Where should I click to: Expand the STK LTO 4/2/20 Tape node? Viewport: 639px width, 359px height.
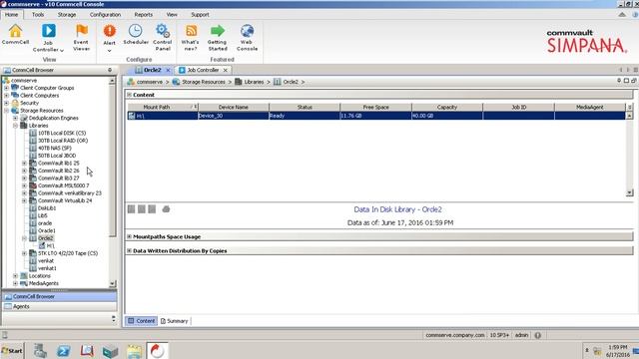[24, 253]
